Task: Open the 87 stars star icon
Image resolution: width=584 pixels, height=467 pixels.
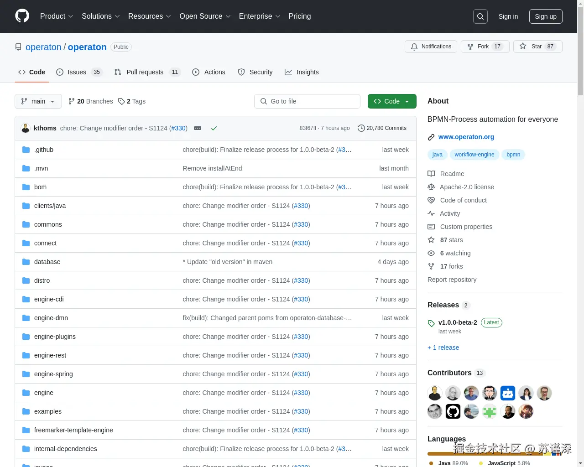Action: pyautogui.click(x=431, y=240)
